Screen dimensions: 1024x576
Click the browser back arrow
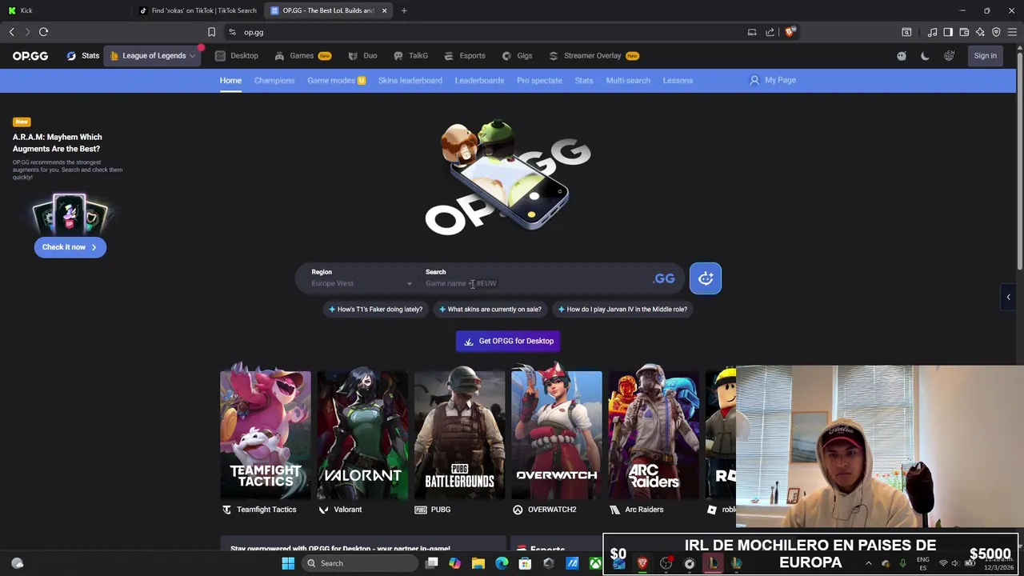pyautogui.click(x=11, y=32)
